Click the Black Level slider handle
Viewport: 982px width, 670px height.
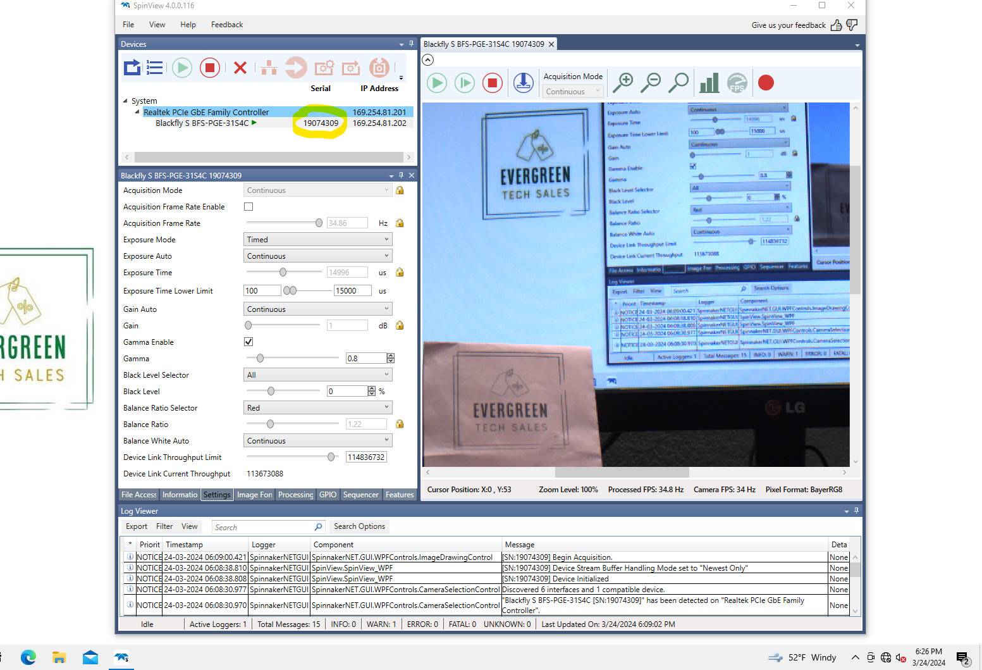coord(271,391)
